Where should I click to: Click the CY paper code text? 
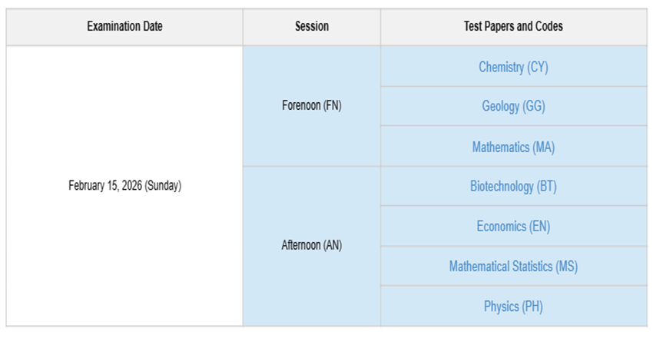(538, 67)
